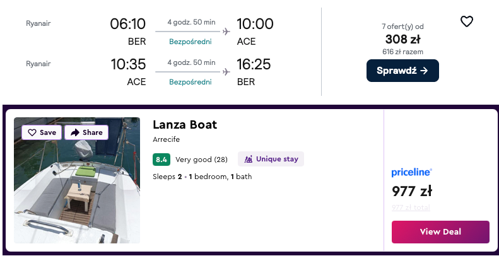Click the airplane icon on the 06:10 flight
This screenshot has width=499, height=256.
[226, 30]
